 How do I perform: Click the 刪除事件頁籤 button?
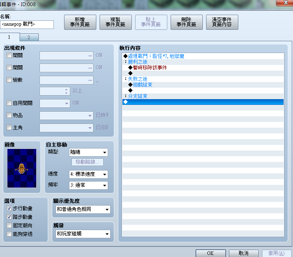[186, 22]
